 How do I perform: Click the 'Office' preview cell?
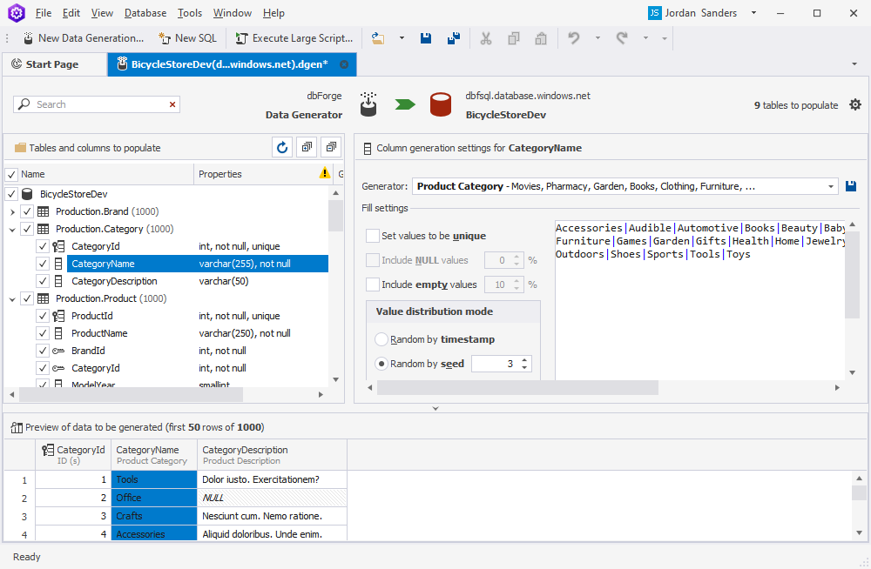coord(154,498)
